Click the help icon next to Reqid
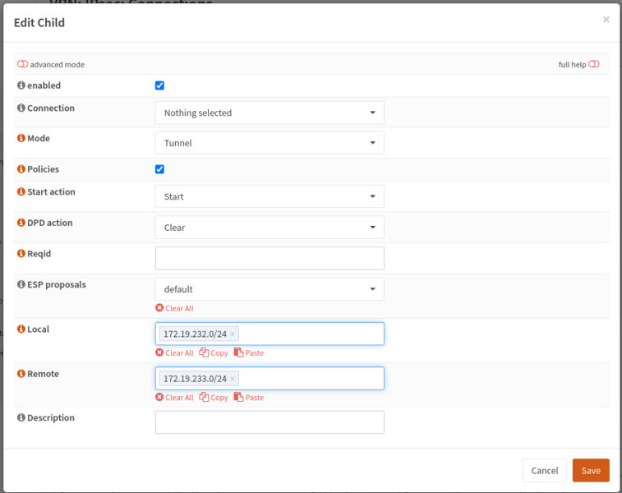The width and height of the screenshot is (622, 493). click(21, 254)
